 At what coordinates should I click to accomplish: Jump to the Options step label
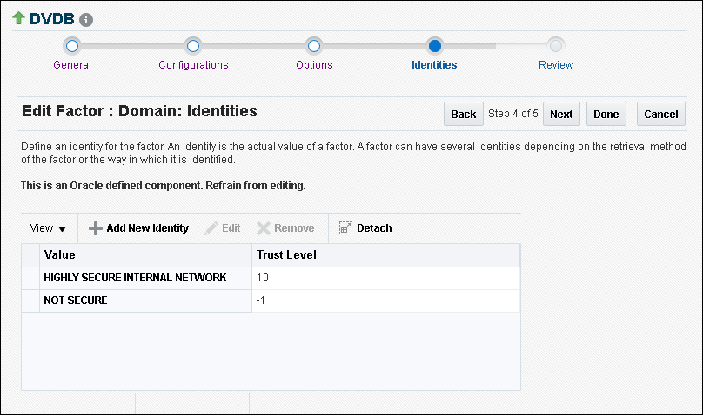point(314,65)
